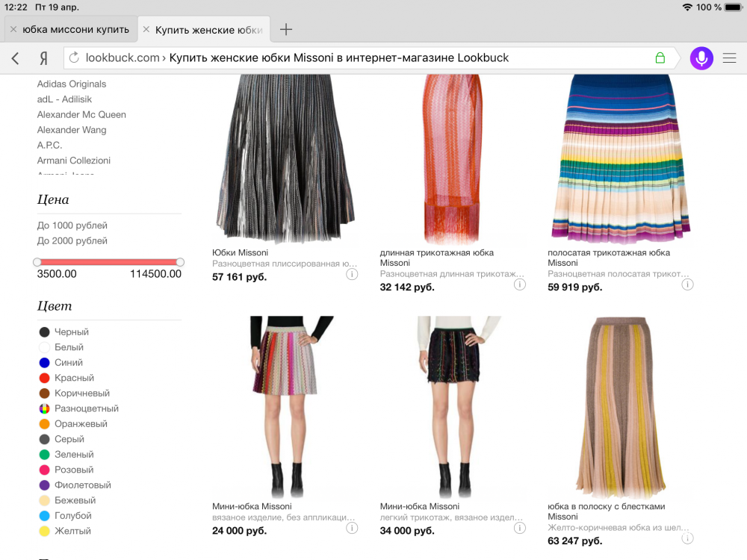Viewport: 747px width, 560px height.
Task: Open the browser hamburger menu
Action: coord(729,58)
